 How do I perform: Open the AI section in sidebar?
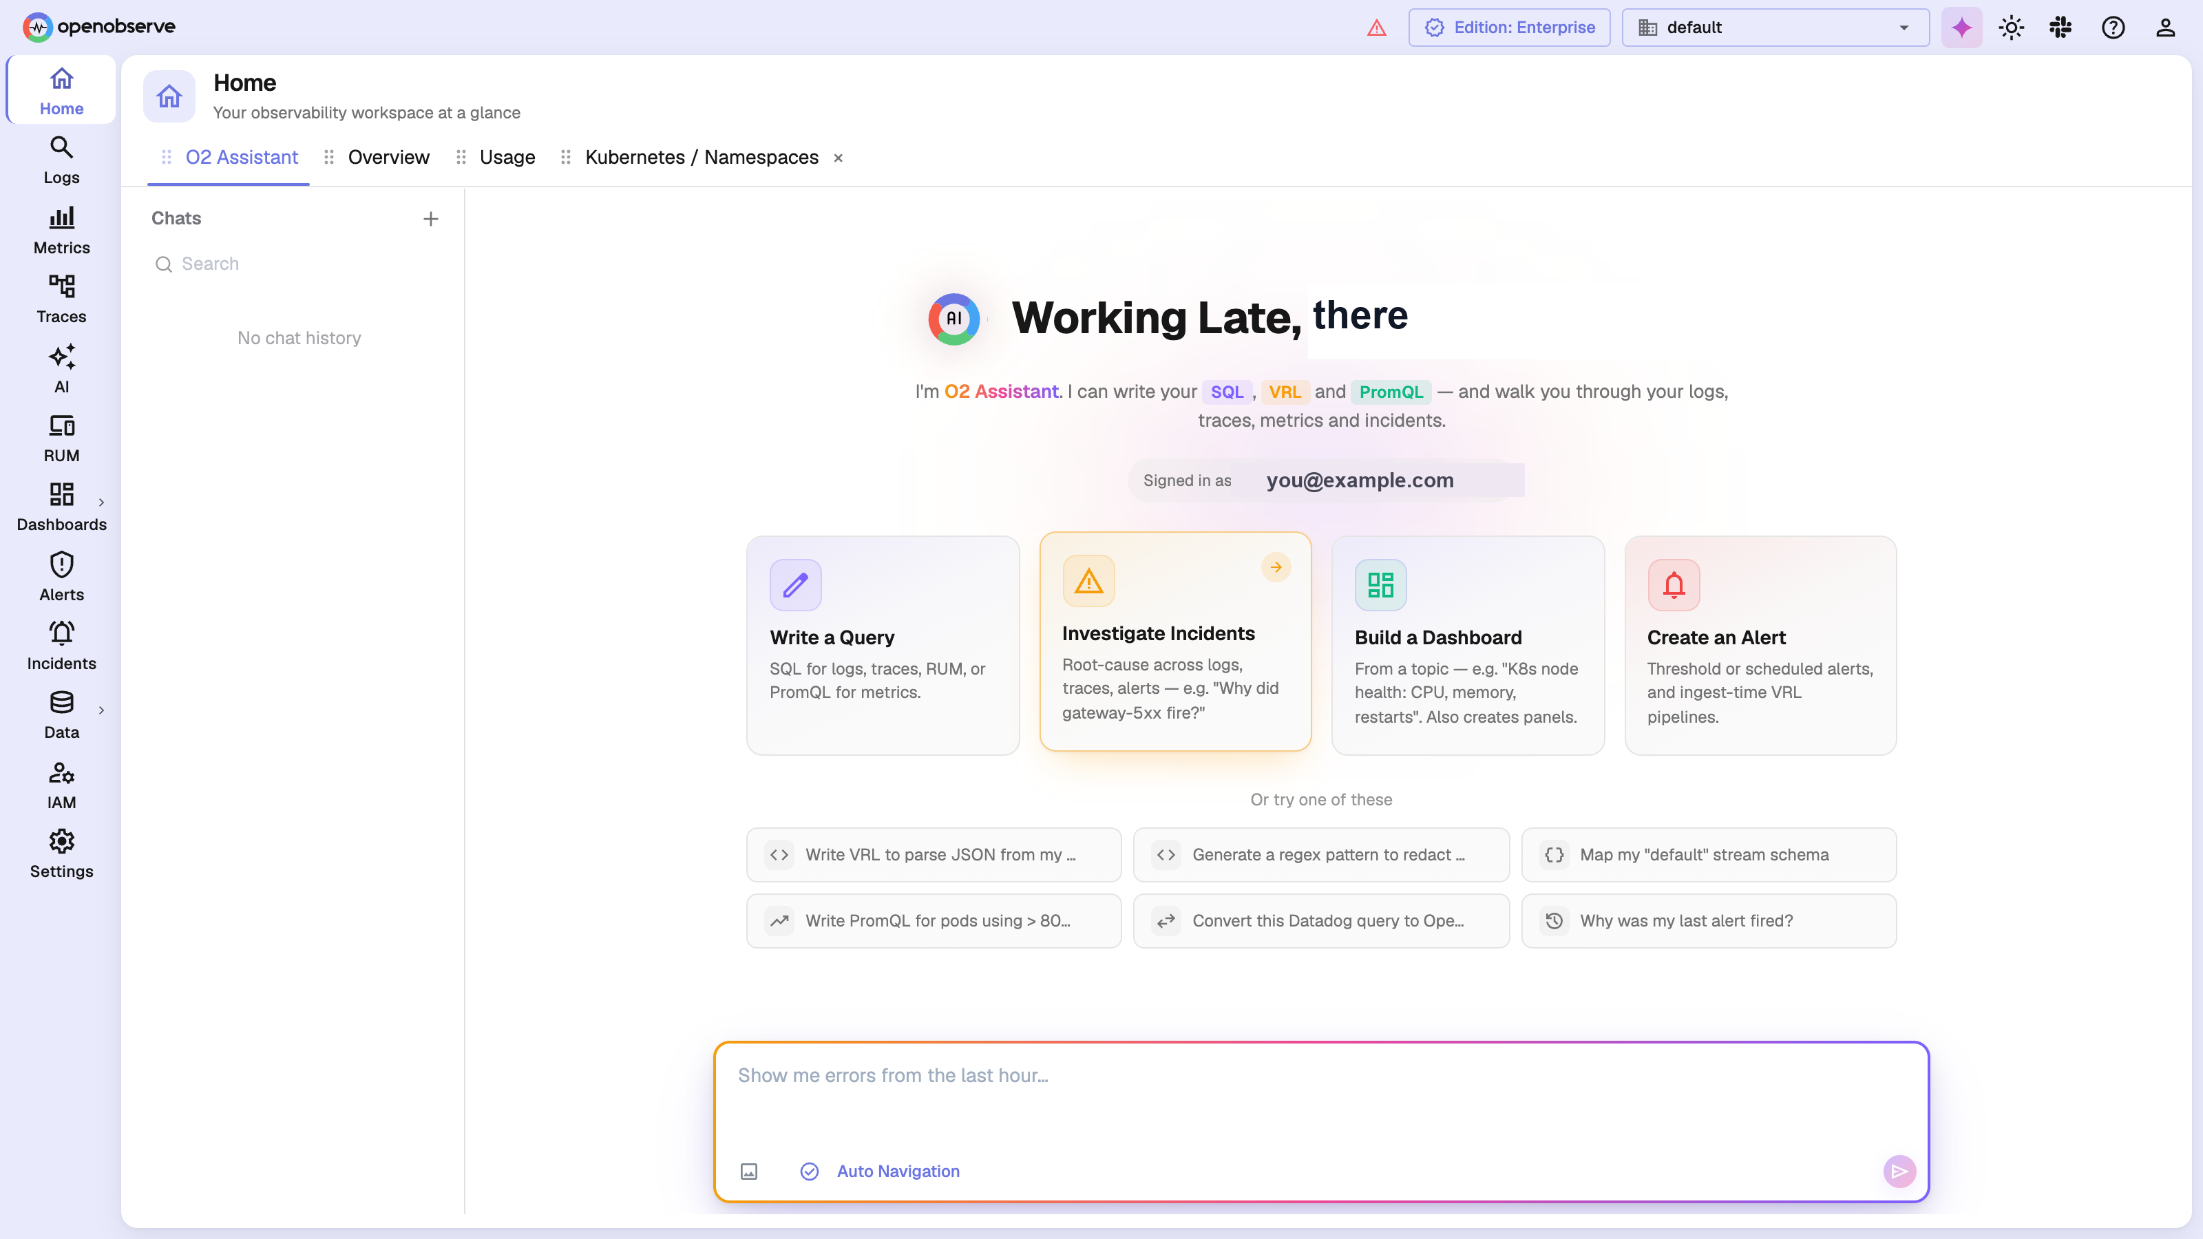click(x=61, y=368)
